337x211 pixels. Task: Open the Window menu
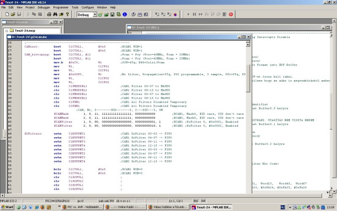[x=102, y=7]
